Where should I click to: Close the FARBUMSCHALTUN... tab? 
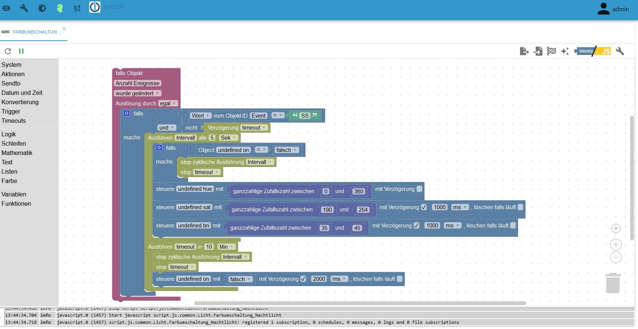pyautogui.click(x=64, y=28)
